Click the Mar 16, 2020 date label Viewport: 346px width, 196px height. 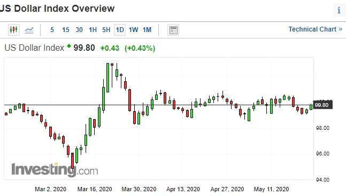pos(95,189)
